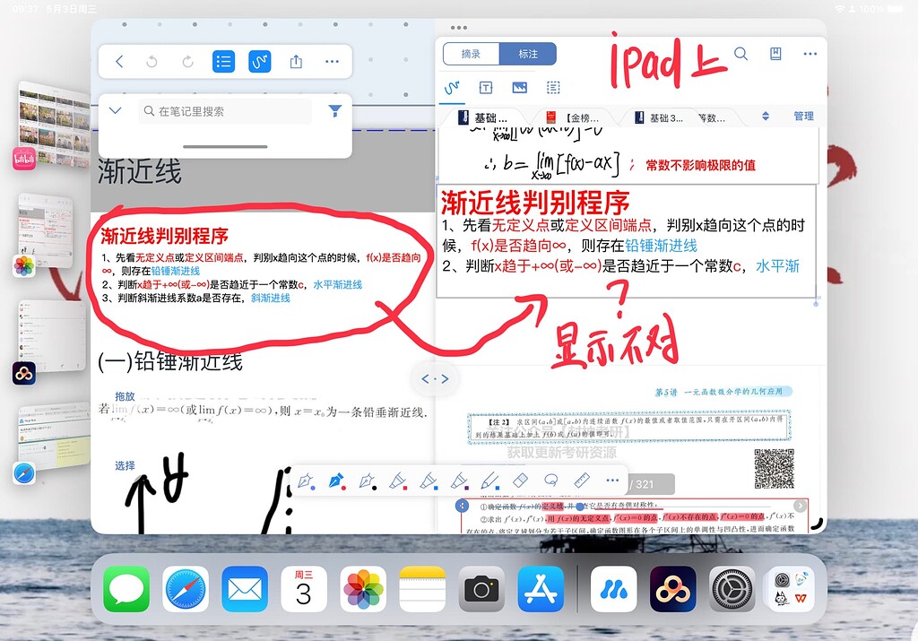Open the image insertion tool

coord(519,86)
